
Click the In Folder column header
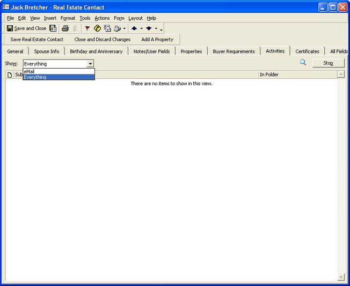[297, 74]
